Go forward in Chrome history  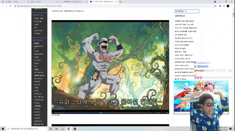click(6, 6)
